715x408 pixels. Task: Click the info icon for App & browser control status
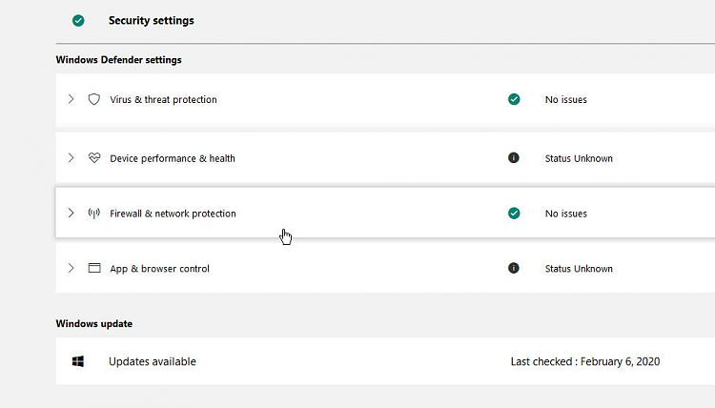[514, 268]
